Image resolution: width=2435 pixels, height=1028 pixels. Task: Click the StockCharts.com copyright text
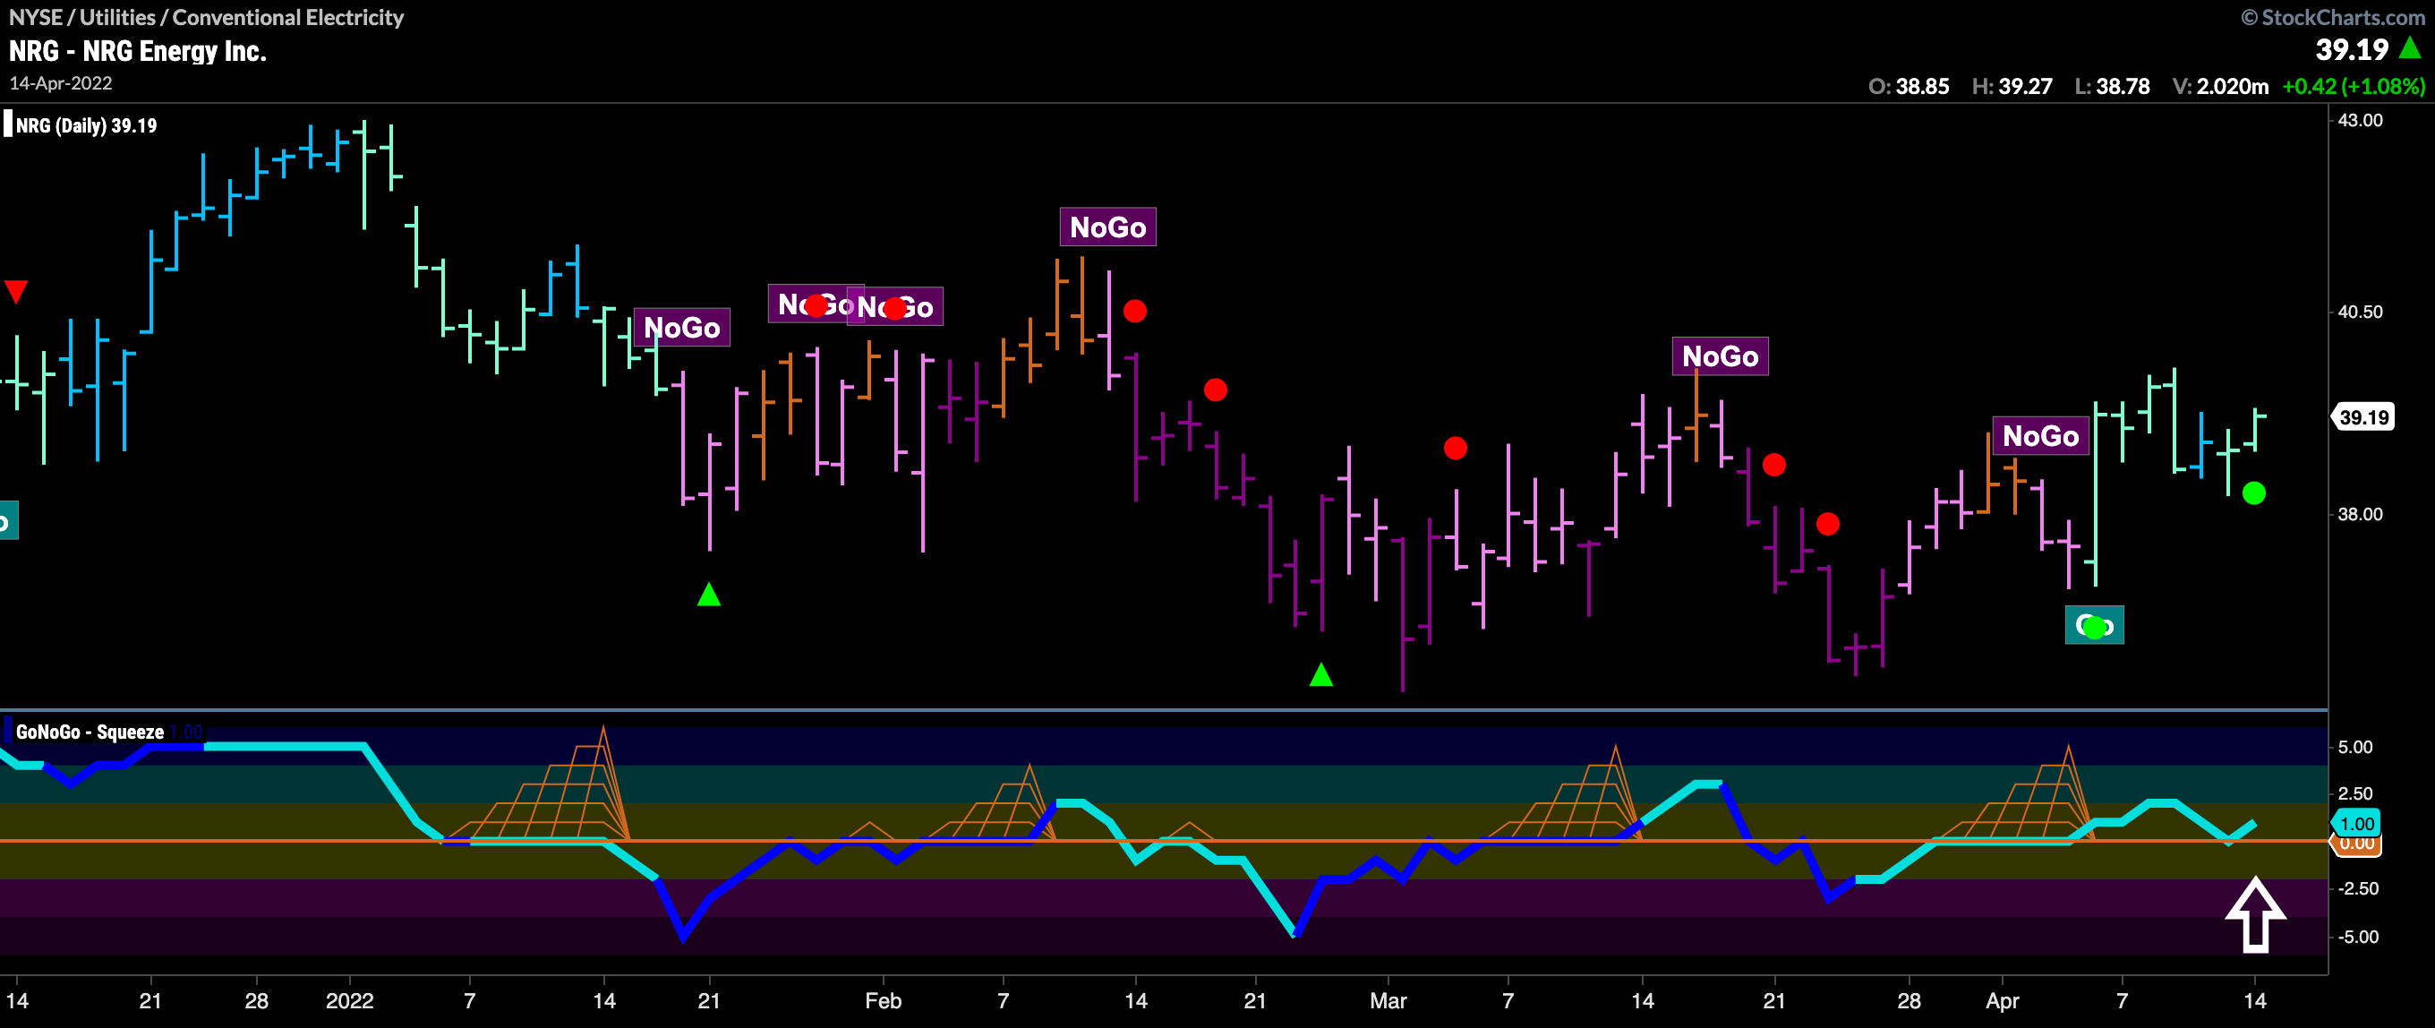(x=2334, y=17)
